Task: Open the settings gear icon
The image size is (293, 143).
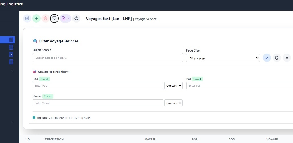Action: pos(76,19)
